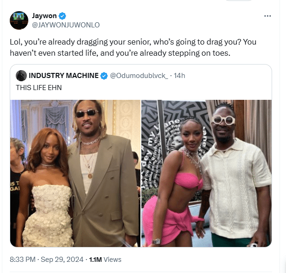
Task: Open the right photo with the pink outfit
Action: [206, 173]
